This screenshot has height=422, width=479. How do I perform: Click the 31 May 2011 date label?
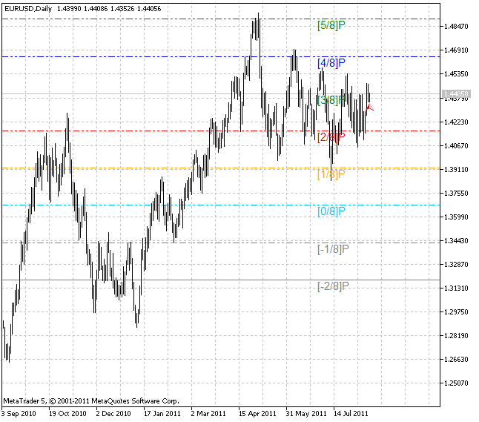(305, 413)
